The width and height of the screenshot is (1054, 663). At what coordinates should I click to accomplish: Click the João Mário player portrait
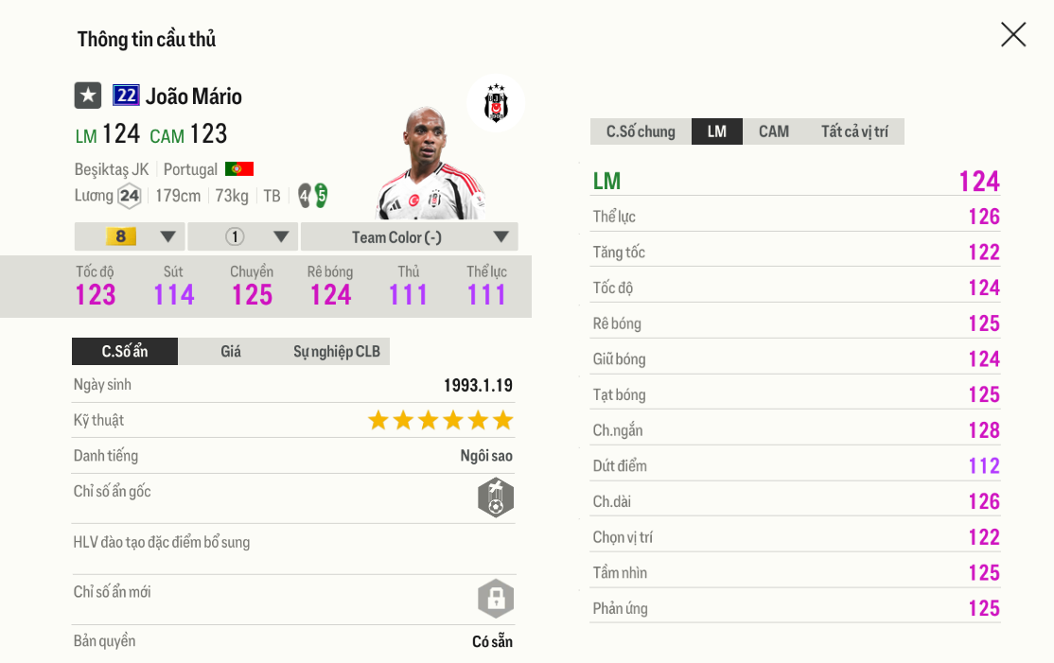pyautogui.click(x=429, y=166)
